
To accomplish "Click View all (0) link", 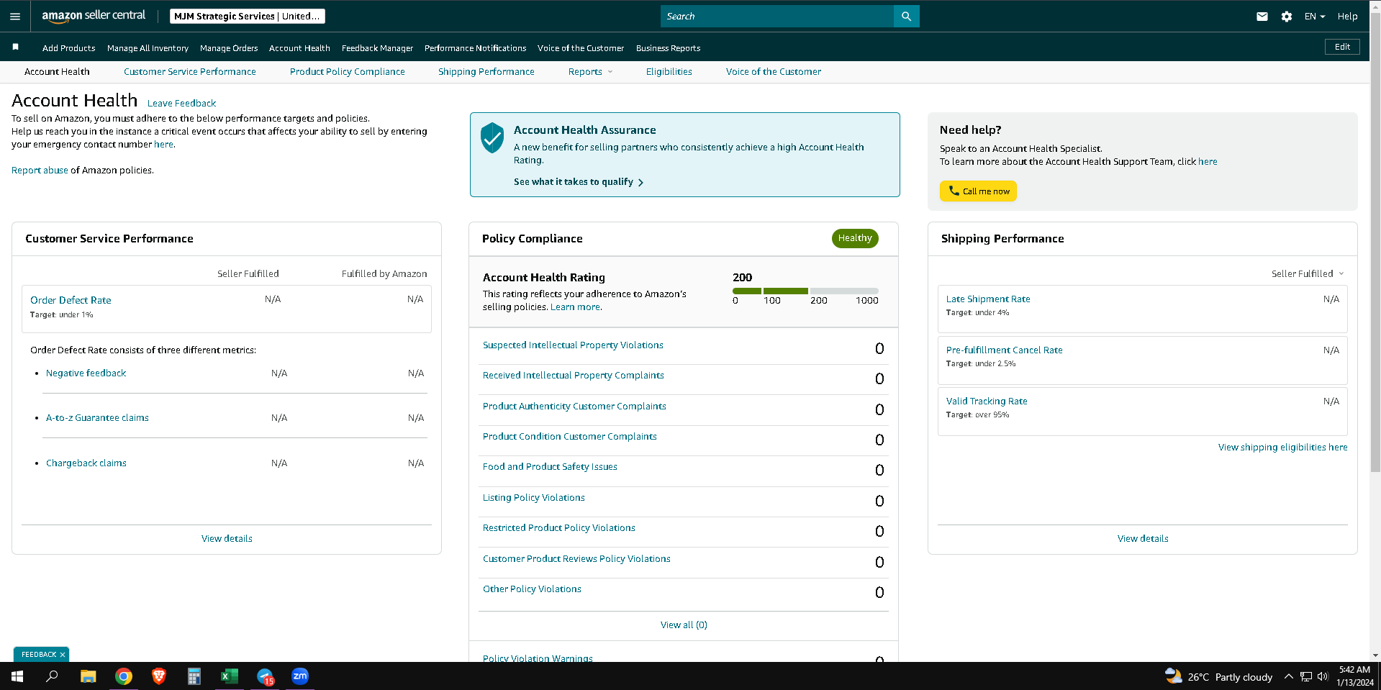I will 684,625.
